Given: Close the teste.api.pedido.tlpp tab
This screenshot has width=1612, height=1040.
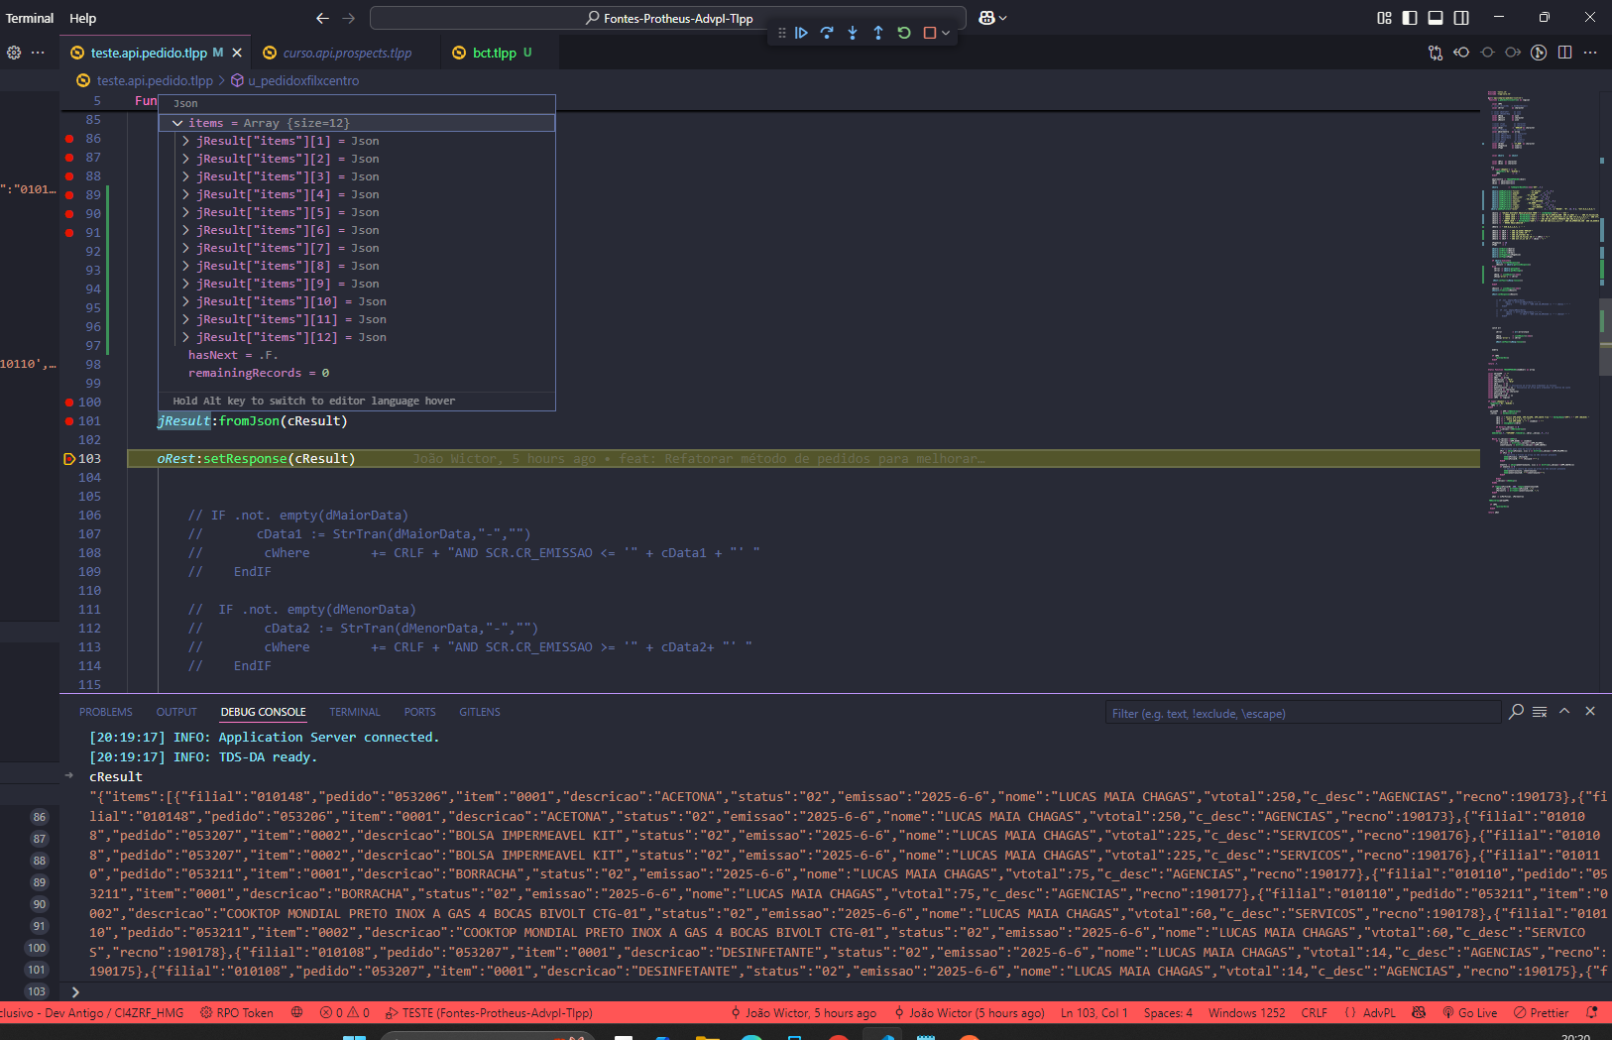Looking at the screenshot, I should point(237,53).
